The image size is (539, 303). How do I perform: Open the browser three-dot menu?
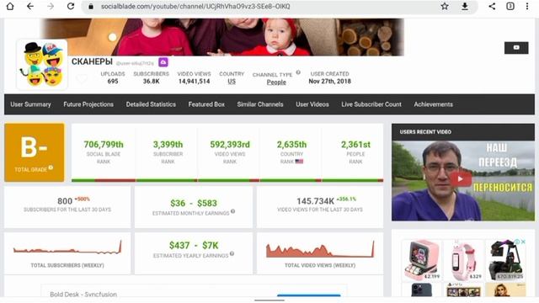point(527,6)
